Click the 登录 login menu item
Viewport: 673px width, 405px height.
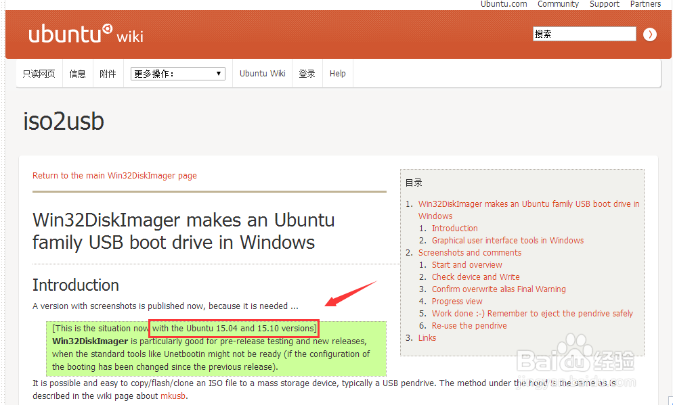pos(307,74)
